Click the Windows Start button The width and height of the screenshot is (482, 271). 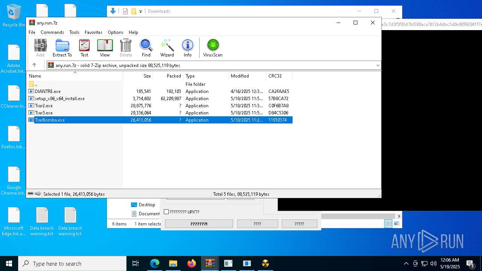(x=9, y=263)
